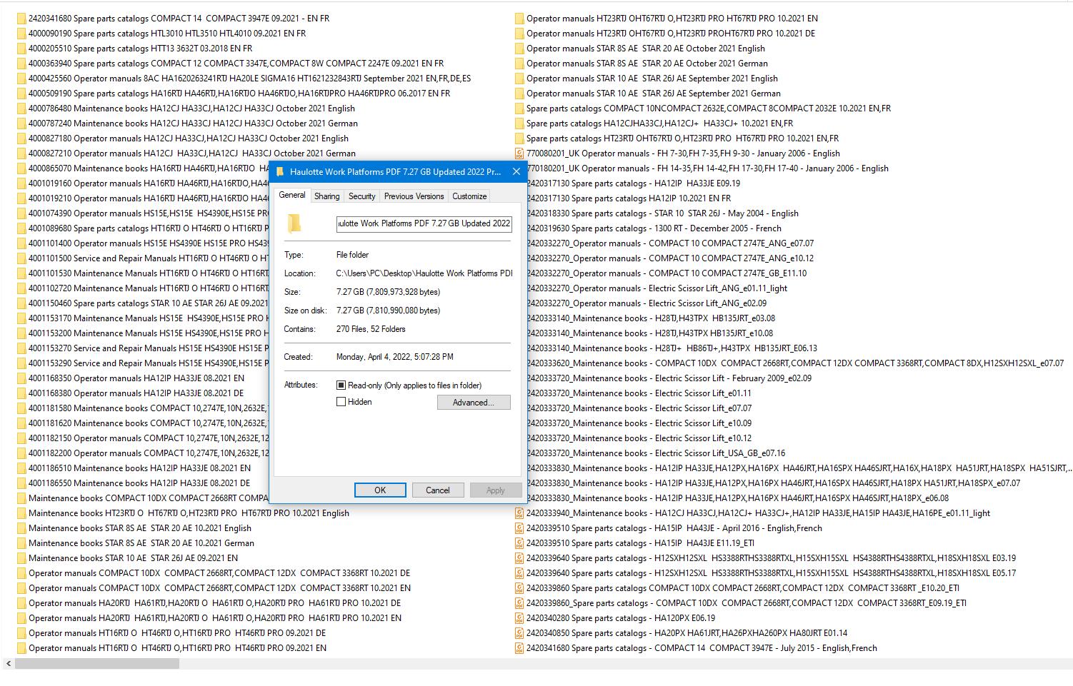The width and height of the screenshot is (1073, 686).
Task: Switch to Previous Versions tab
Action: pos(414,196)
